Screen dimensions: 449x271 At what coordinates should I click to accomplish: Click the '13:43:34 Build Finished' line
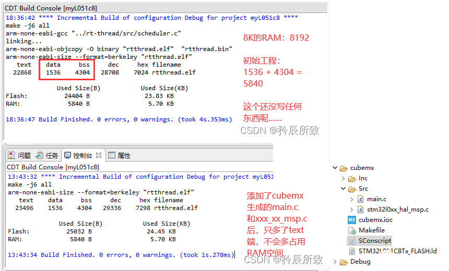[x=121, y=255]
